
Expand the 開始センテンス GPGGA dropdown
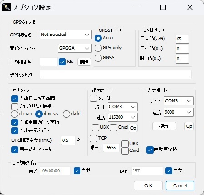click(75, 48)
